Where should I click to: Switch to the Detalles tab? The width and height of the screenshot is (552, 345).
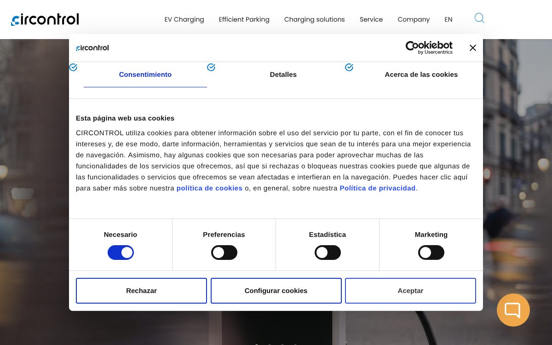tap(283, 75)
